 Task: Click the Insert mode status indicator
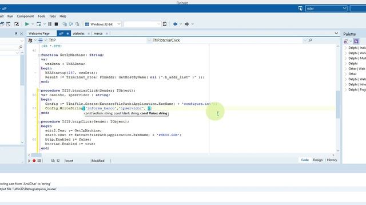coord(69,161)
